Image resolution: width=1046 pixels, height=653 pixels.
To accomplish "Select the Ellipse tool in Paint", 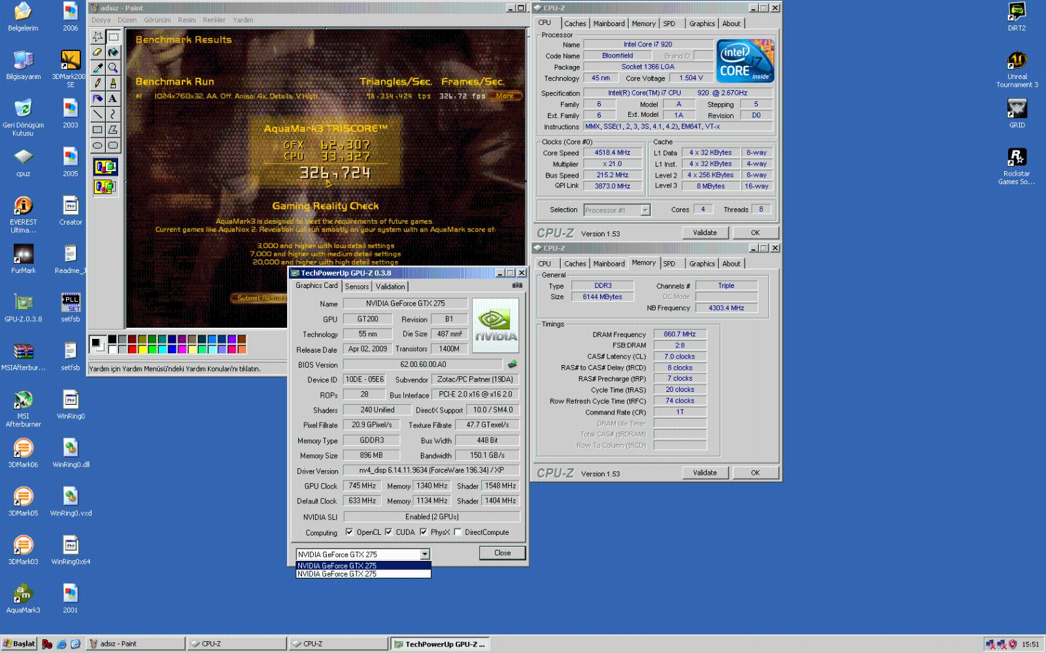I will click(97, 146).
